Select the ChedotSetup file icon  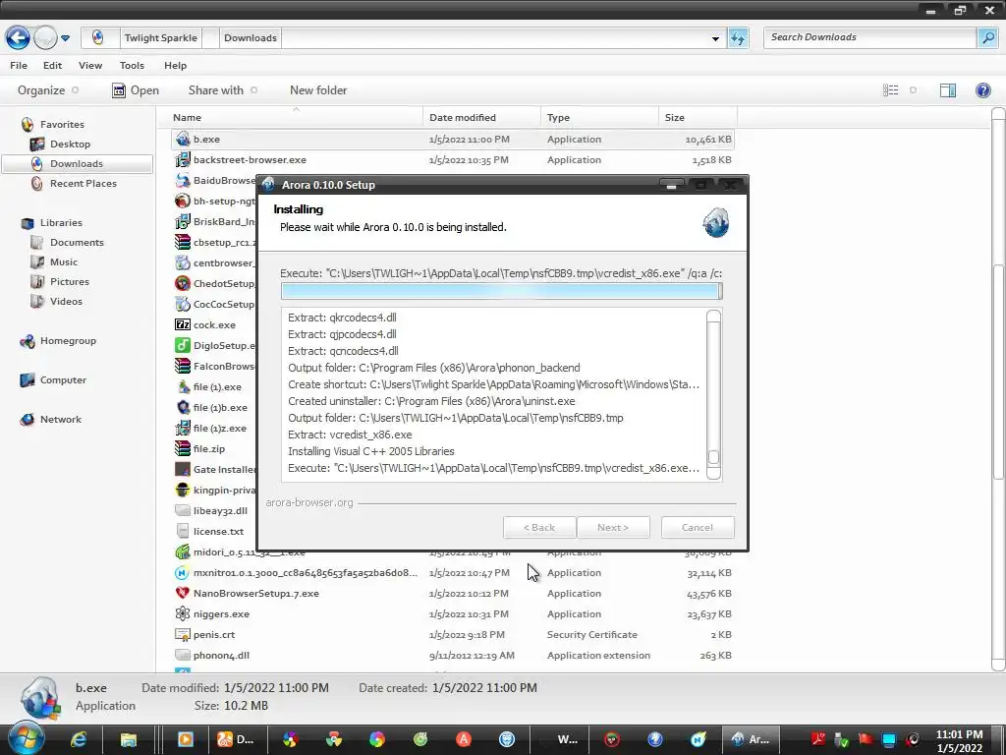(183, 284)
